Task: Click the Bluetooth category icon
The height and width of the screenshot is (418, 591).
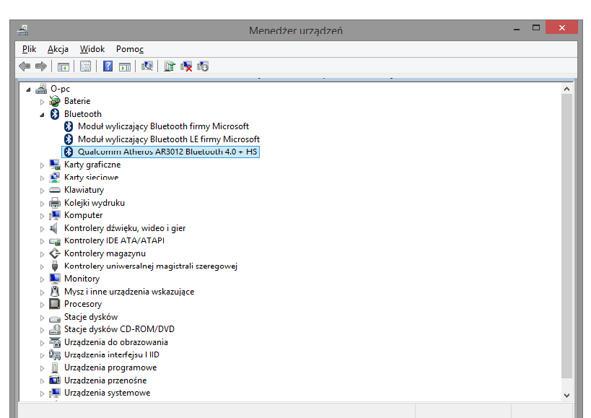Action: pyautogui.click(x=55, y=114)
